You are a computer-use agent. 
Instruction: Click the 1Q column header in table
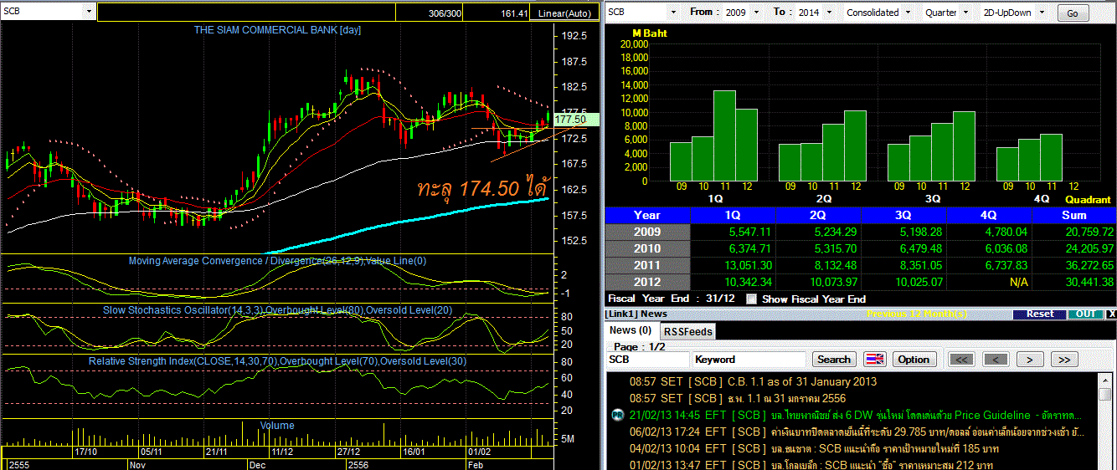731,215
